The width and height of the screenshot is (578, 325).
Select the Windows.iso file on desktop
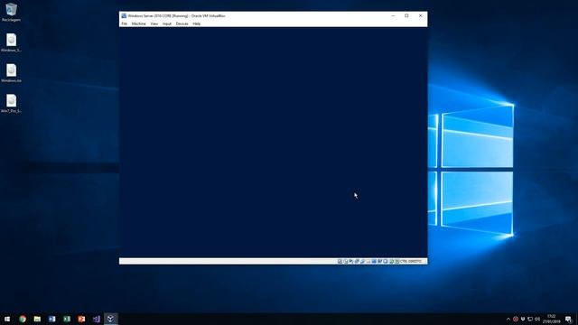(x=11, y=73)
